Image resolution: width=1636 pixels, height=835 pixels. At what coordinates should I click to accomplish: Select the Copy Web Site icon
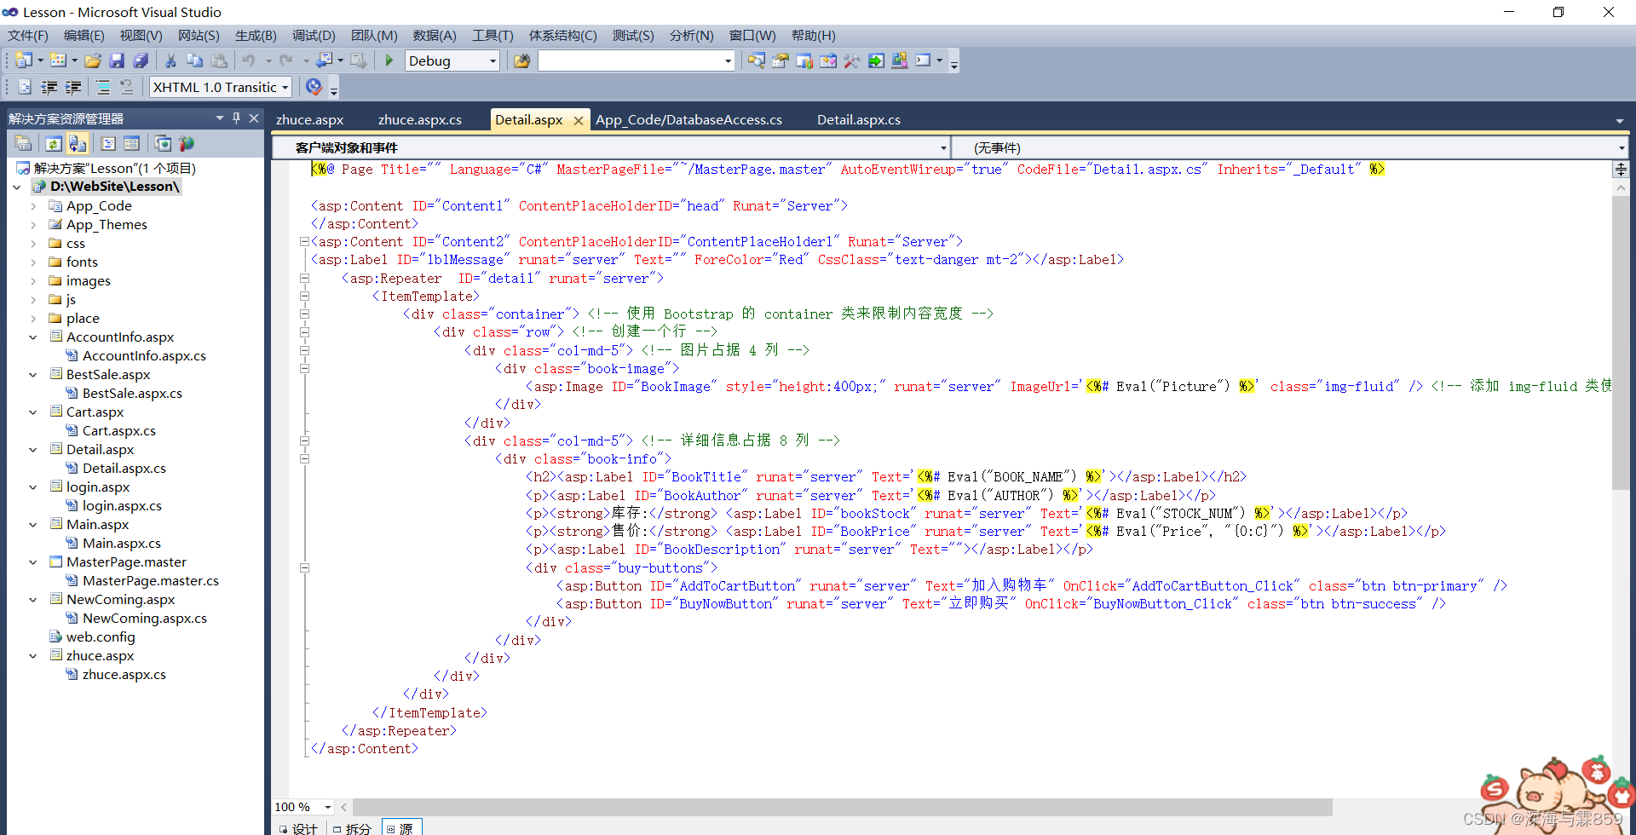click(x=163, y=143)
